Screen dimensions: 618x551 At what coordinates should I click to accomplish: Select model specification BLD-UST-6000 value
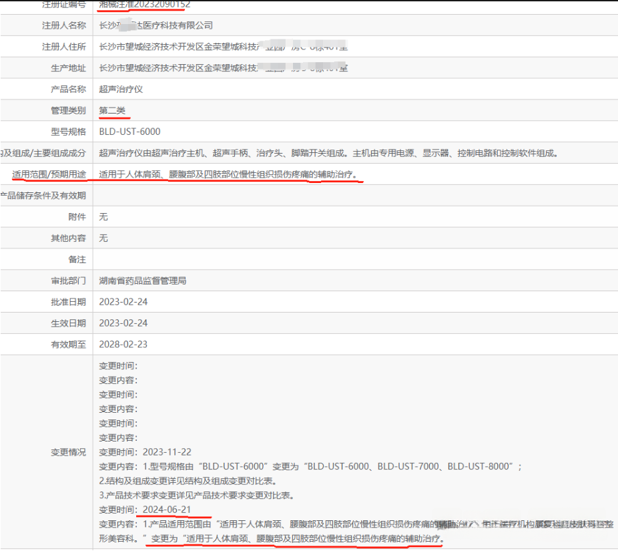pyautogui.click(x=129, y=132)
